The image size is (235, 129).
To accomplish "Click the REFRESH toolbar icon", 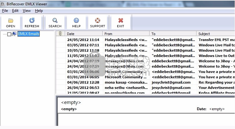I will (32, 20).
